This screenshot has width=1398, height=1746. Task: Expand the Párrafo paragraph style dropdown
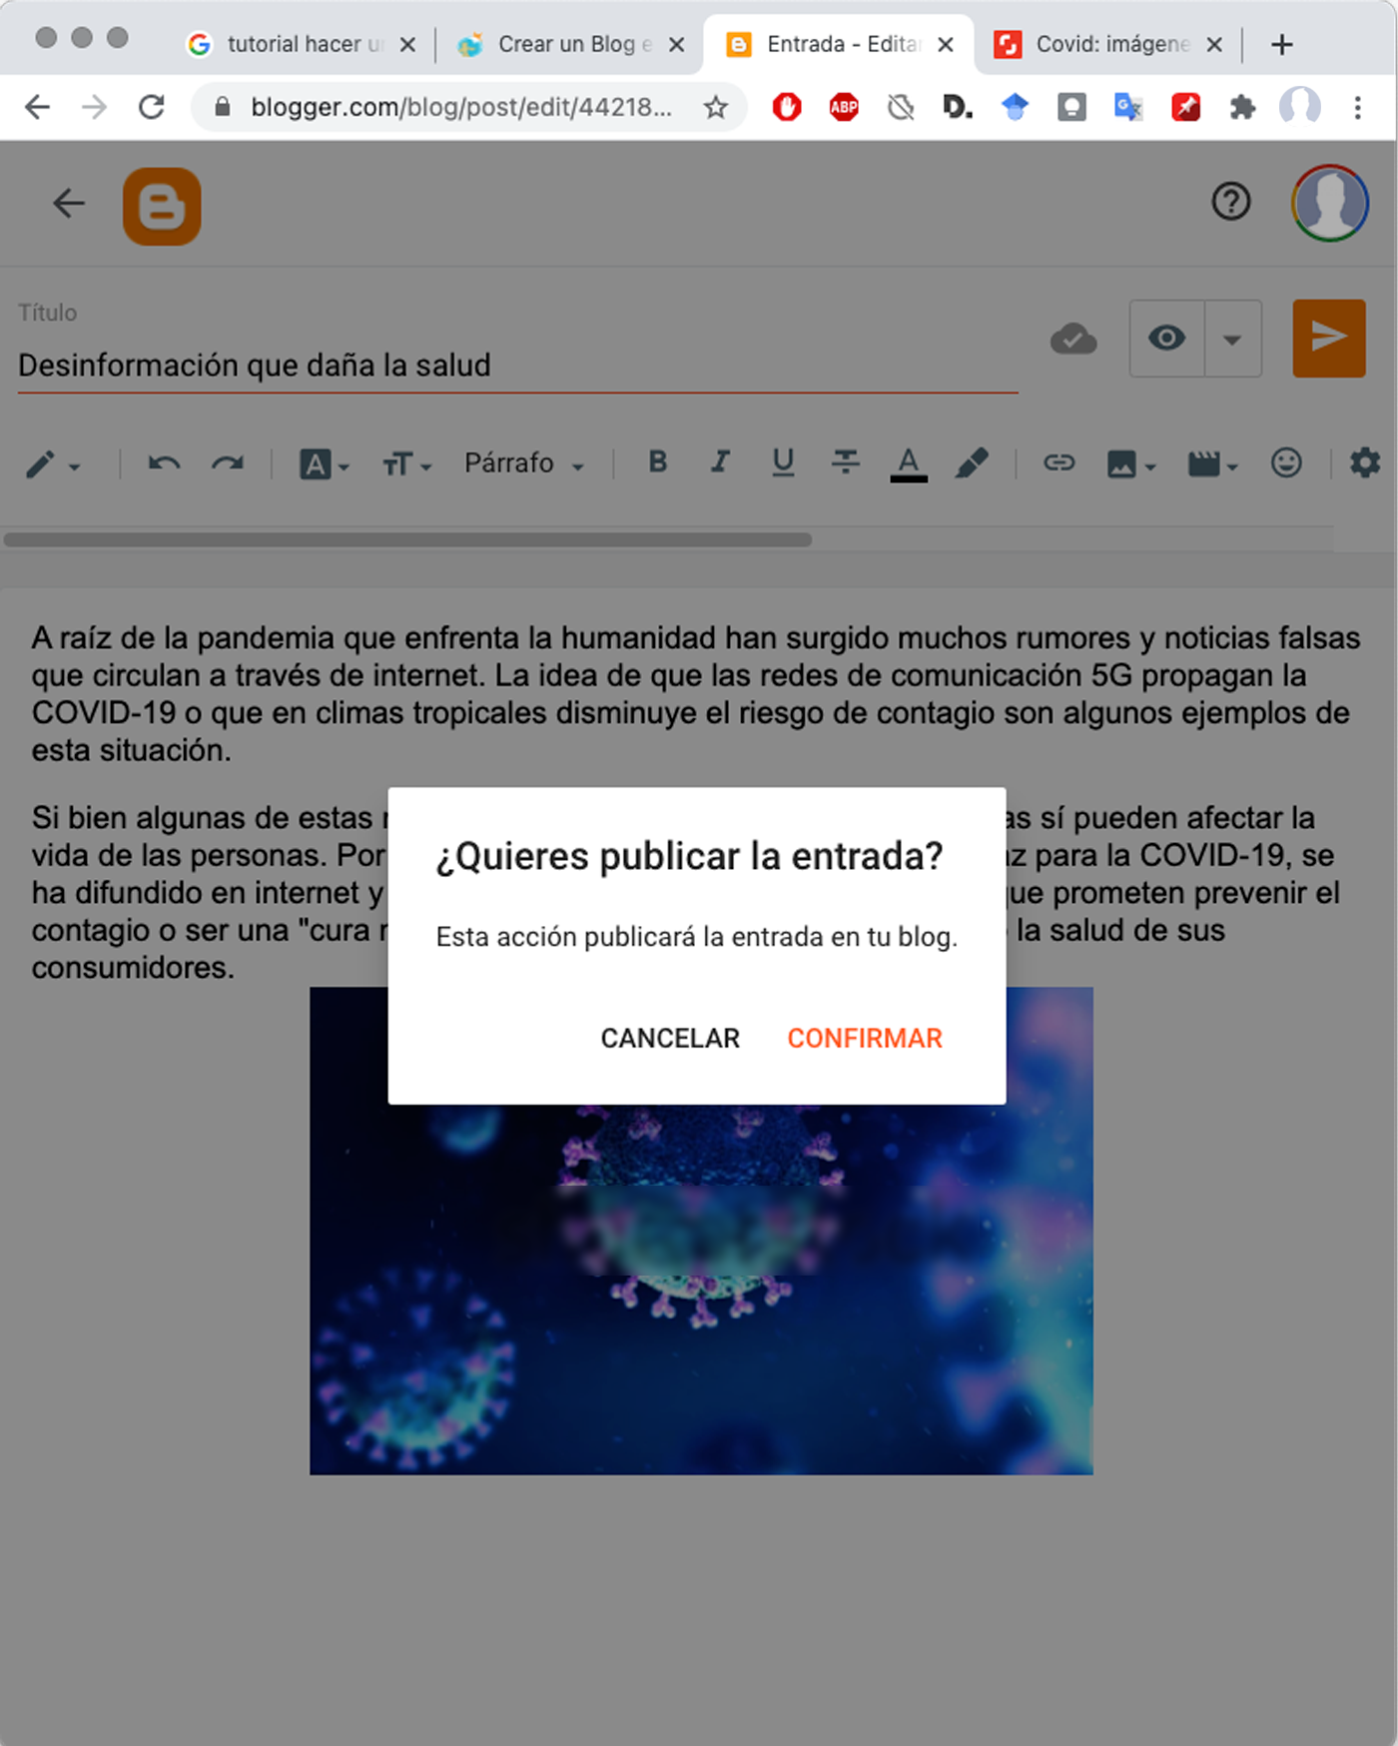click(x=523, y=463)
